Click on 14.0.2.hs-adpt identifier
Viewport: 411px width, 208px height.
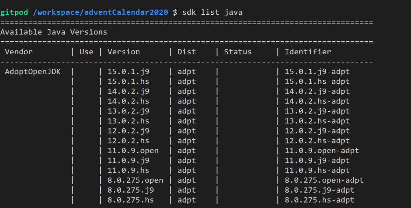(317, 101)
